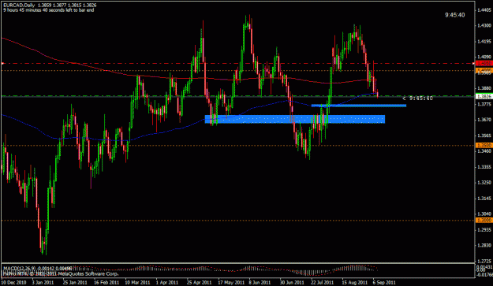This screenshot has width=493, height=286.
Task: Select the green dash-dot horizontal line at 1.3826
Action: tap(237, 96)
